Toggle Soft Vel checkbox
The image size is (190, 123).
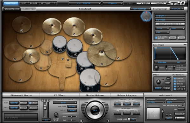tap(175, 89)
